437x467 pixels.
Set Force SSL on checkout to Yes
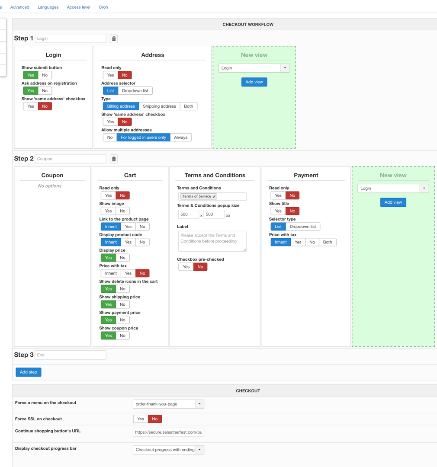coord(141,419)
